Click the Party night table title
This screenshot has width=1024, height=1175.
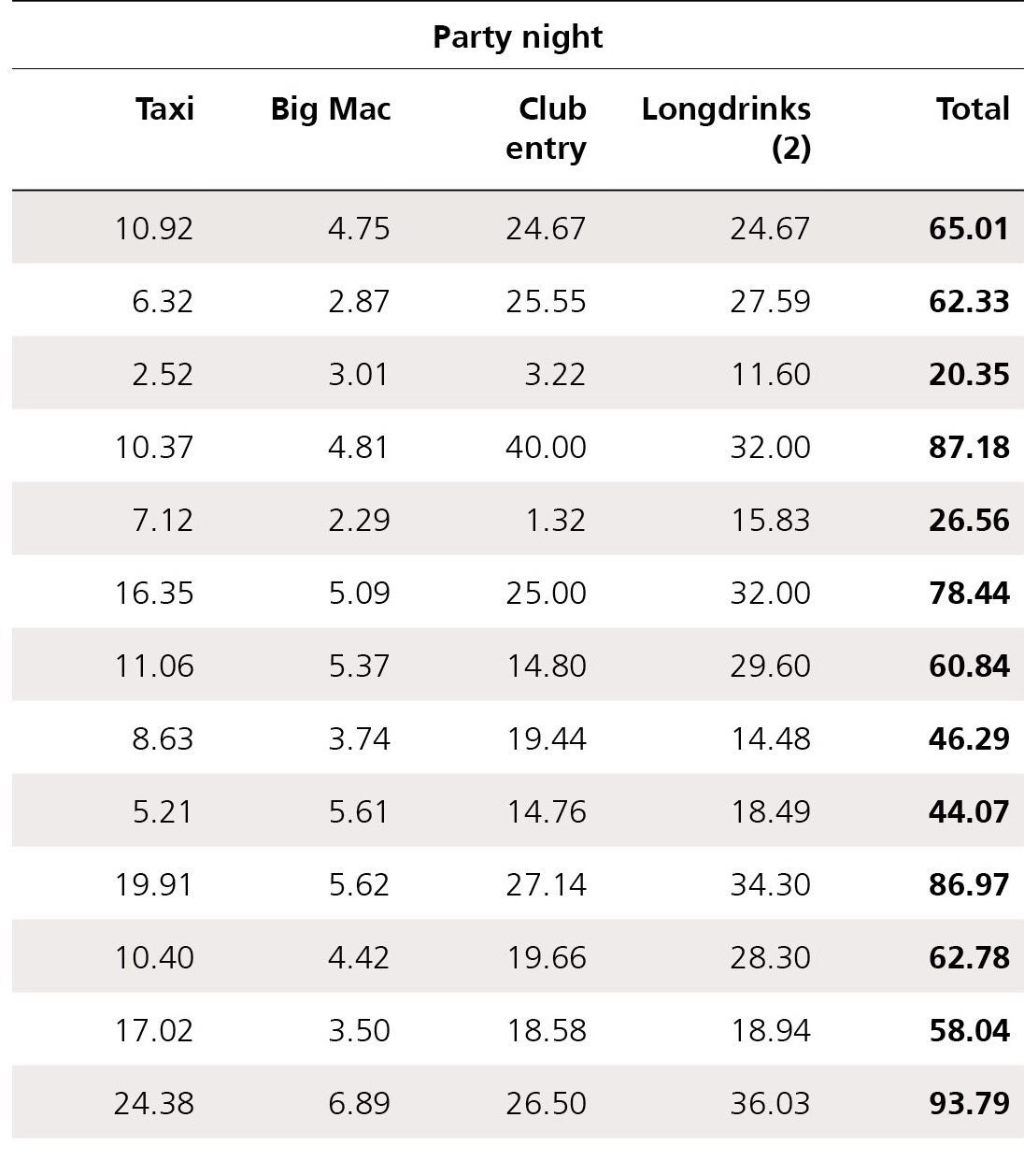pyautogui.click(x=518, y=37)
